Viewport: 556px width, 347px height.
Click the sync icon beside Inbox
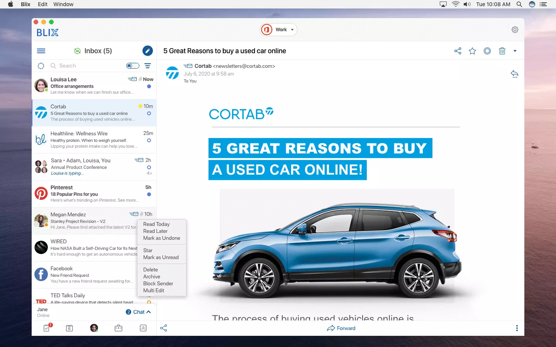coord(78,51)
